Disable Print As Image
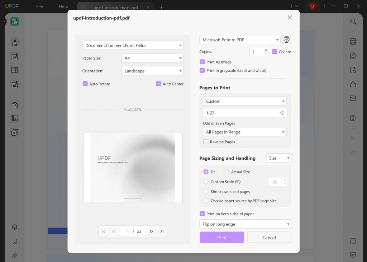This screenshot has width=367, height=262. [202, 62]
